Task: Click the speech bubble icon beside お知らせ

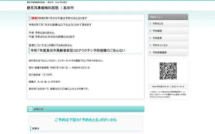Action: pyautogui.click(x=31, y=109)
